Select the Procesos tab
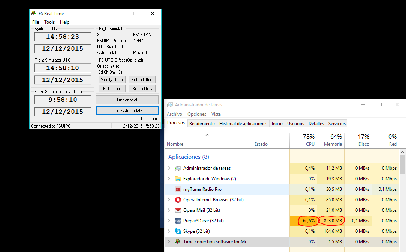 pos(176,123)
